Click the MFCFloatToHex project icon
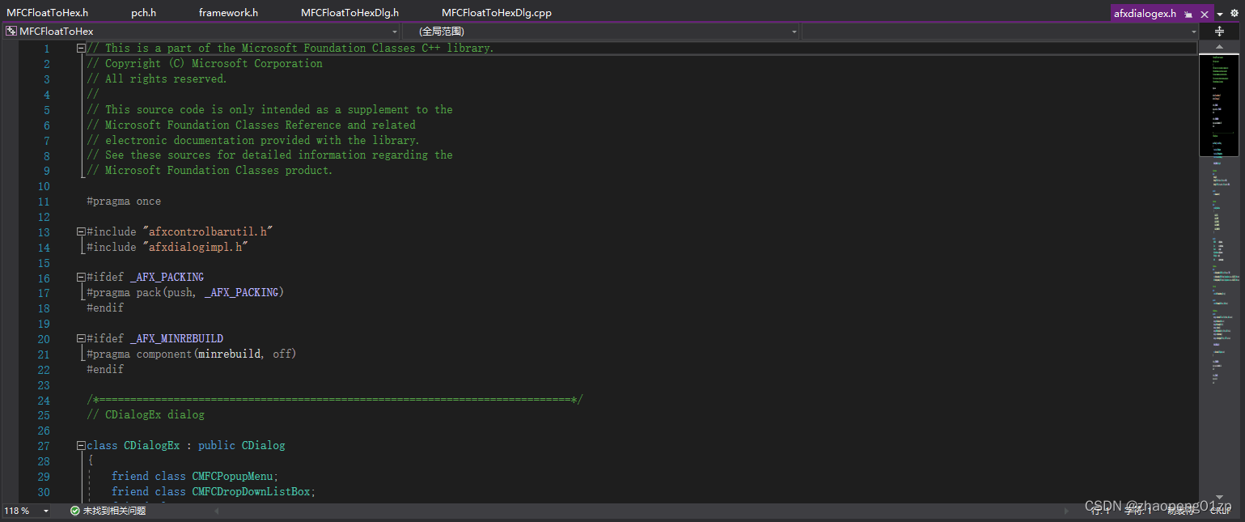Viewport: 1245px width, 522px height. 11,30
